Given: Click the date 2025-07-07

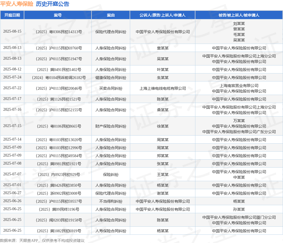Looking at the screenshot, I should point(12,174).
